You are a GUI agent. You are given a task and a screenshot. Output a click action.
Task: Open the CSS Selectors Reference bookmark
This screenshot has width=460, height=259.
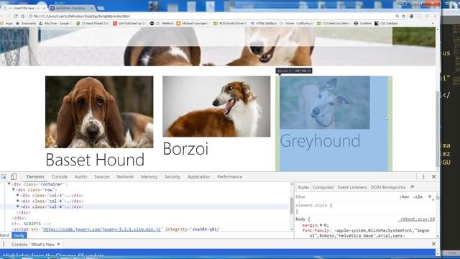pos(333,23)
